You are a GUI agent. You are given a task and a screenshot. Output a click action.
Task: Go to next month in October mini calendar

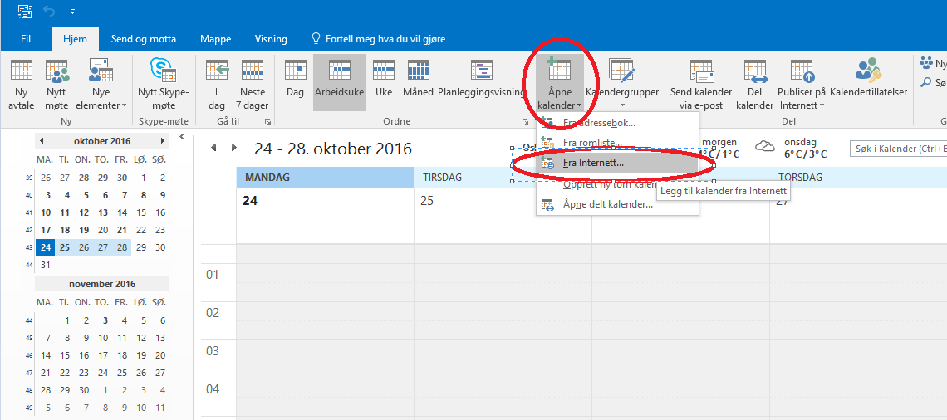coord(163,141)
